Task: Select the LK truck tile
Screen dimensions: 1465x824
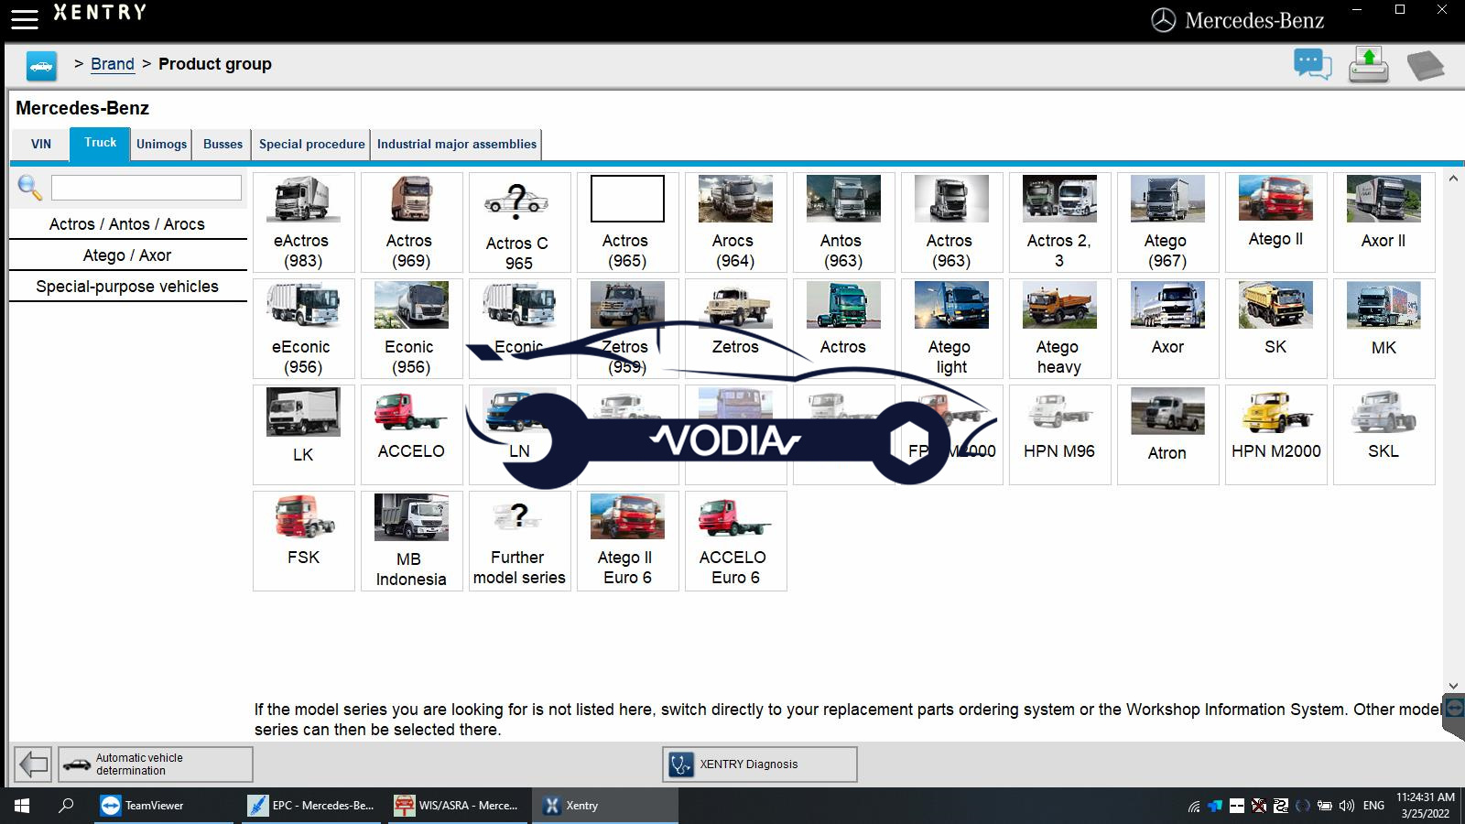Action: click(304, 435)
